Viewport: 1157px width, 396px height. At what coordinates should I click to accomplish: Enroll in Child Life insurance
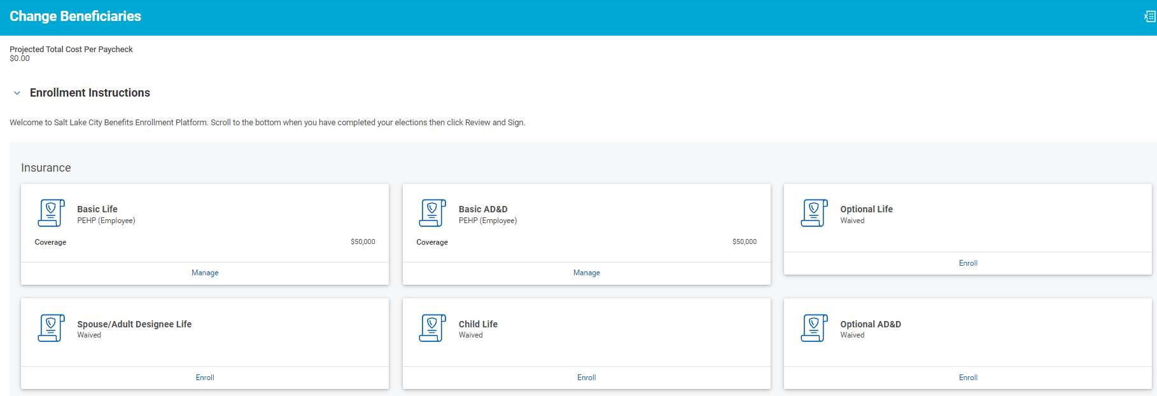586,378
